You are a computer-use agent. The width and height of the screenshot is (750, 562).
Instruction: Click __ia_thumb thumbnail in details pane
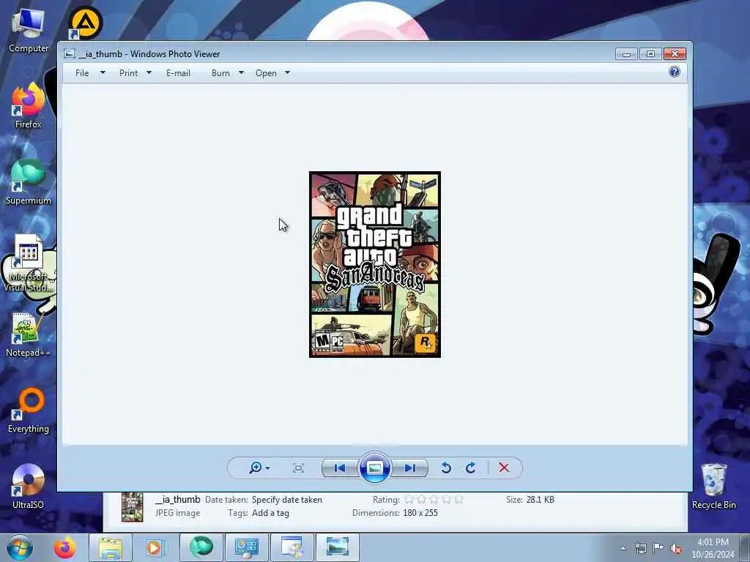pos(133,507)
